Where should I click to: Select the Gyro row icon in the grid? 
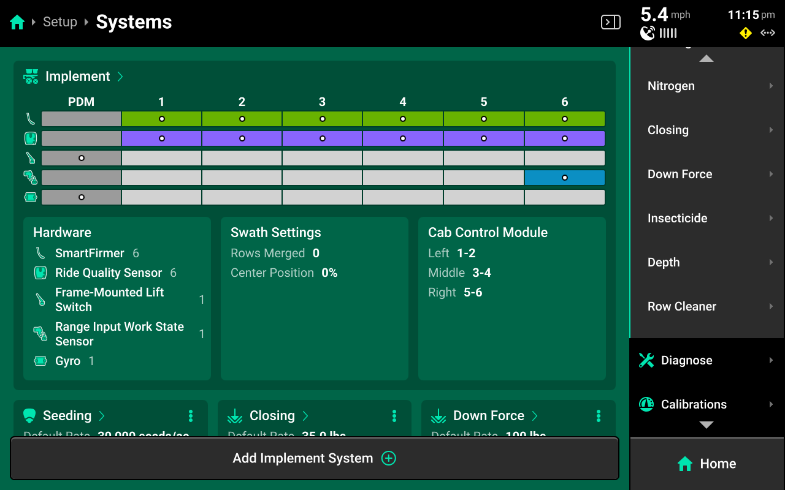(31, 197)
